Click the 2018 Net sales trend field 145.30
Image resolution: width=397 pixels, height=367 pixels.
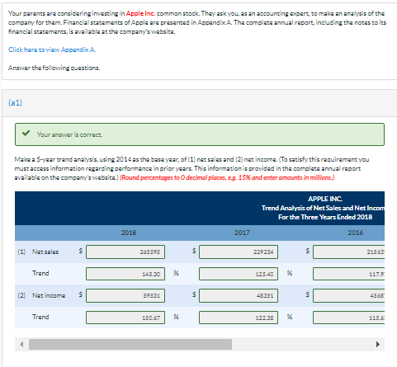point(125,274)
